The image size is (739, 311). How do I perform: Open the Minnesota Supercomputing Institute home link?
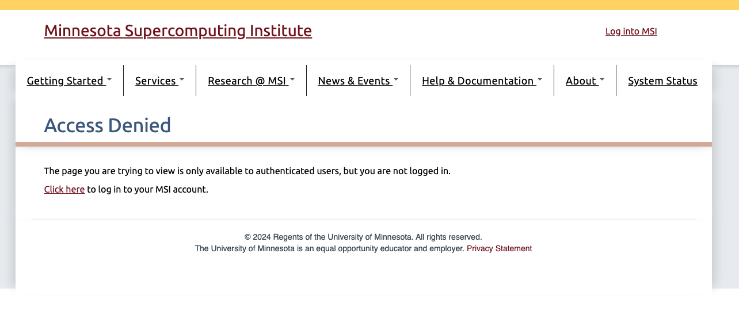coord(178,30)
